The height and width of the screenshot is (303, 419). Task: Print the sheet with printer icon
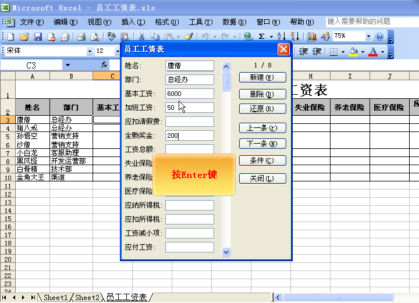81,37
